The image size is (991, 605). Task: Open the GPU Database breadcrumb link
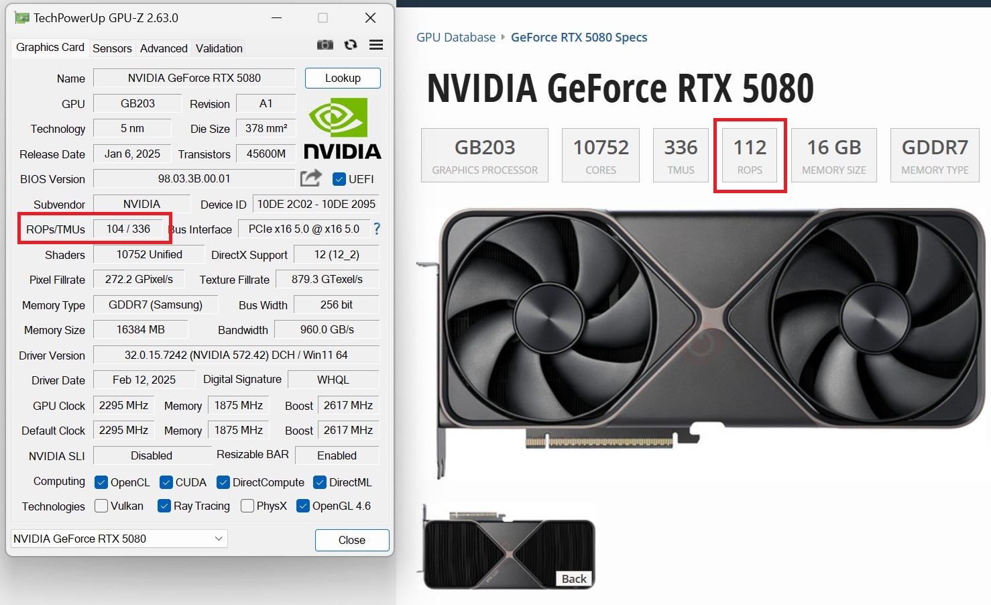coord(456,38)
